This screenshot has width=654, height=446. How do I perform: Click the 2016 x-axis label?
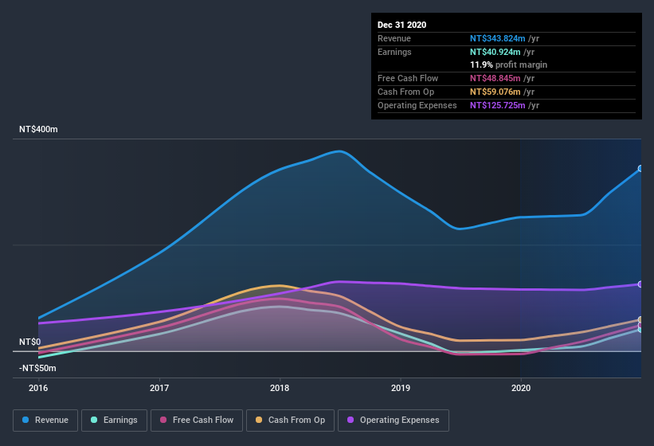click(38, 388)
